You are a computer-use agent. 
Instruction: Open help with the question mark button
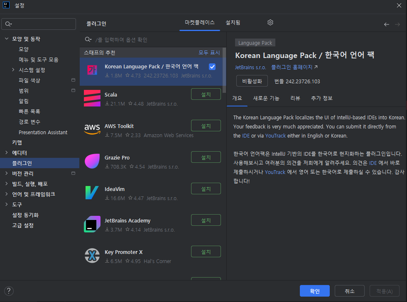[x=9, y=291]
